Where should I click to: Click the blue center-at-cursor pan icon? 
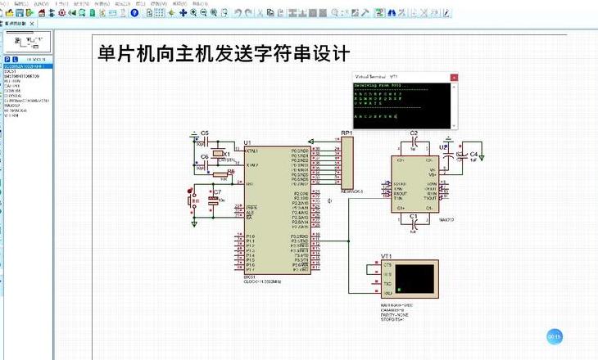coord(183,13)
